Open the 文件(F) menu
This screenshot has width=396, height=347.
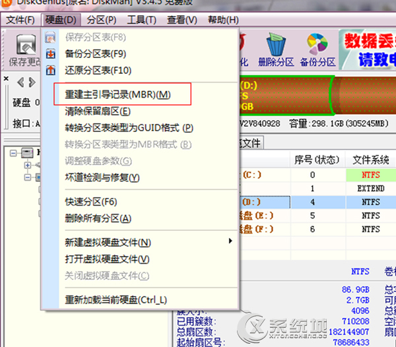coord(20,20)
